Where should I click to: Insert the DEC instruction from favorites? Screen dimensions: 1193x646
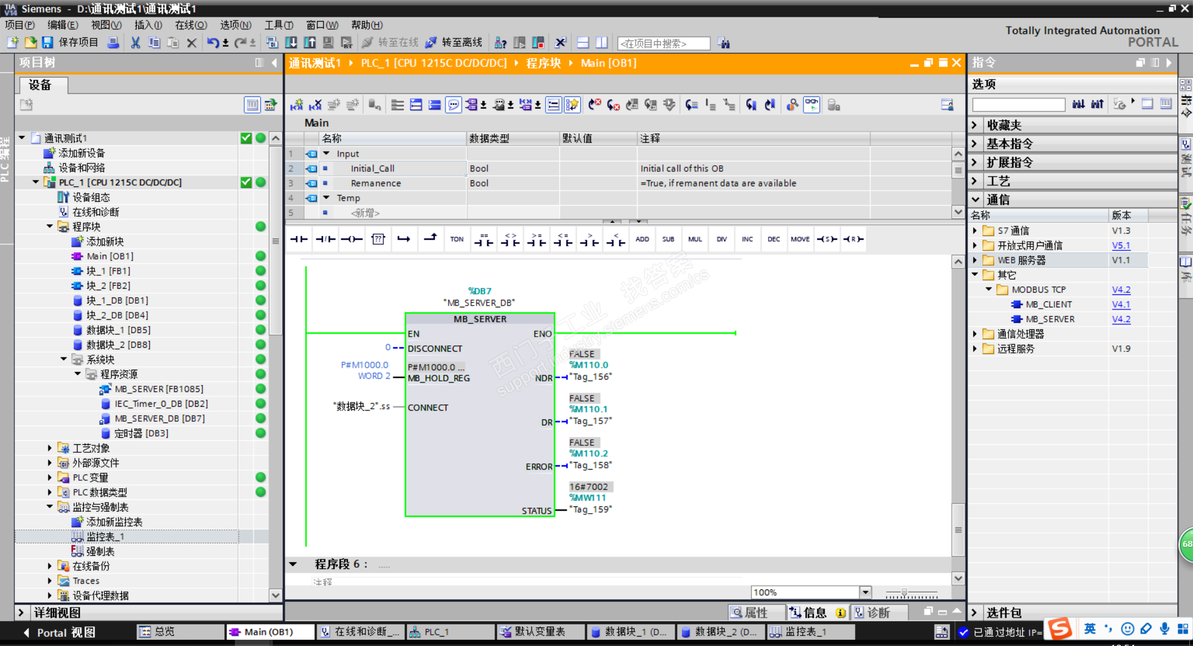774,239
